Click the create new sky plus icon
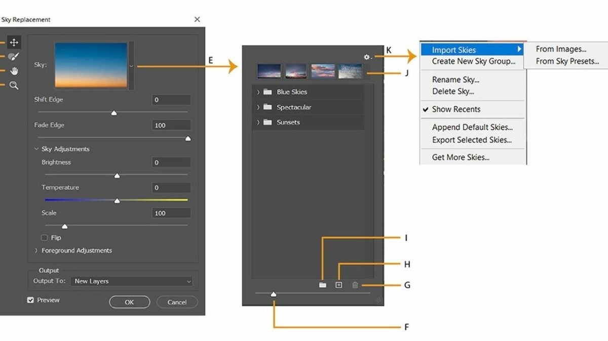This screenshot has width=608, height=341. pos(339,285)
